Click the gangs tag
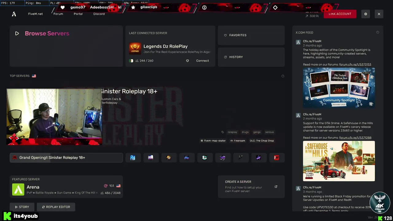The image size is (393, 221). tap(257, 132)
